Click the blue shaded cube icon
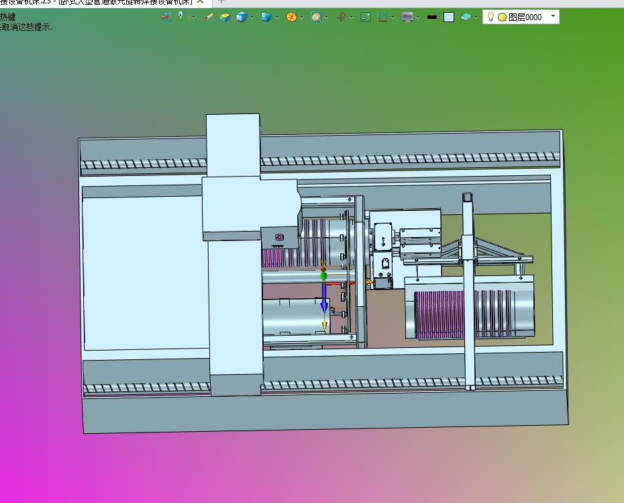The image size is (624, 503). [x=242, y=17]
